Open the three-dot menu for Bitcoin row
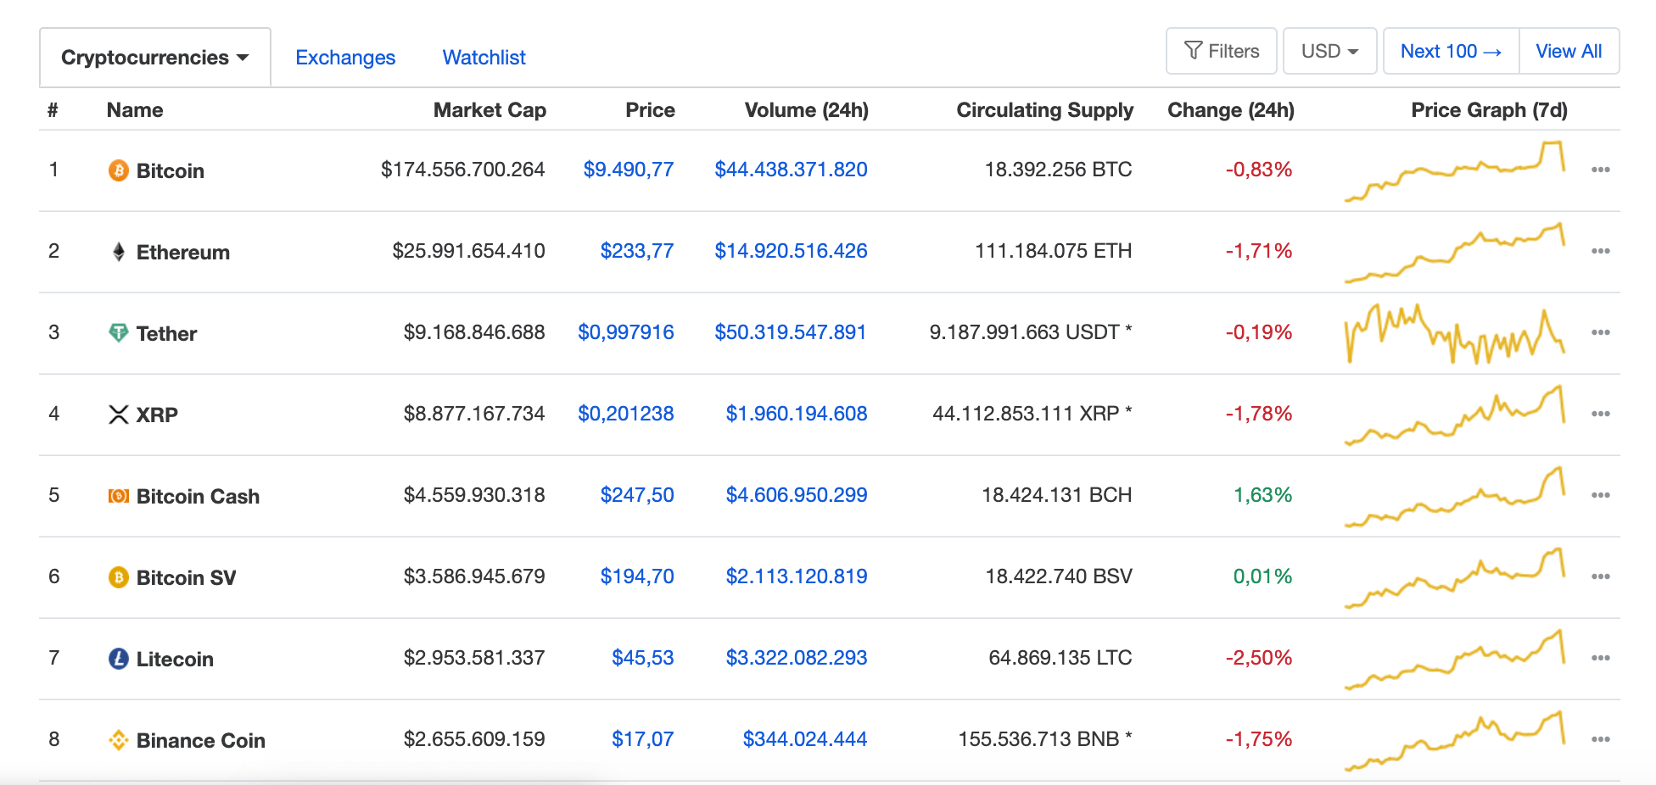1656x785 pixels. (x=1600, y=170)
